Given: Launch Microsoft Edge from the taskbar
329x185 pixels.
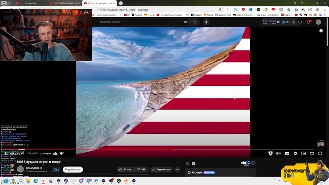Looking at the screenshot, I should tap(36, 181).
